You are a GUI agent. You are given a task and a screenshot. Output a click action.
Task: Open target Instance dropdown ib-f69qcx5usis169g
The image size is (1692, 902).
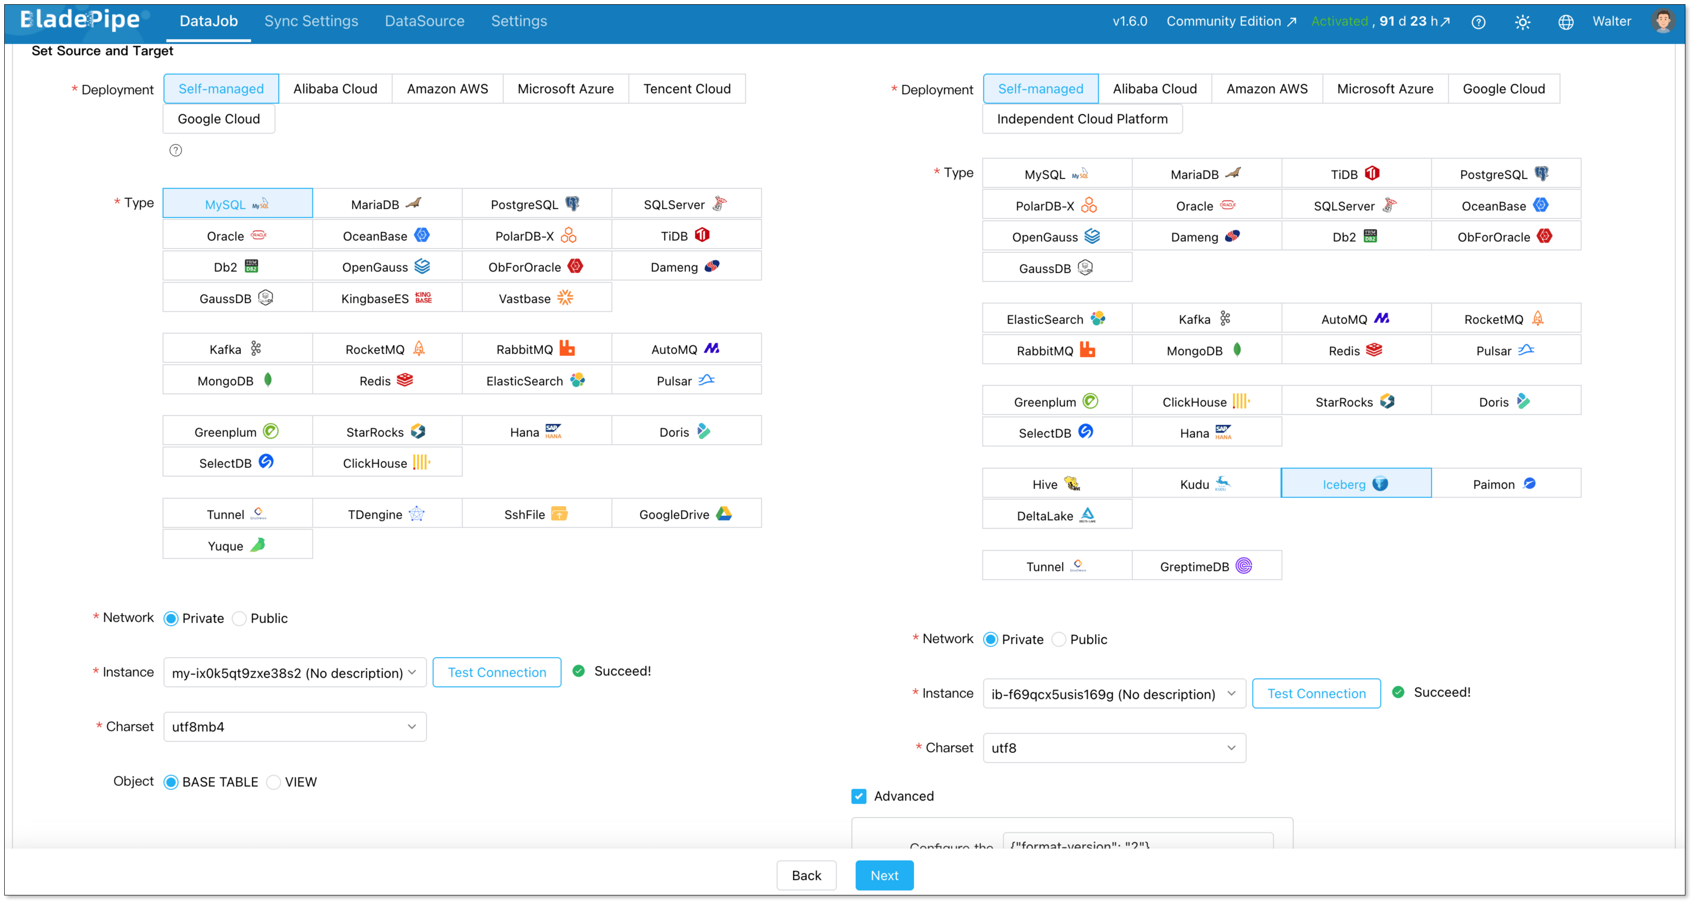click(1114, 693)
